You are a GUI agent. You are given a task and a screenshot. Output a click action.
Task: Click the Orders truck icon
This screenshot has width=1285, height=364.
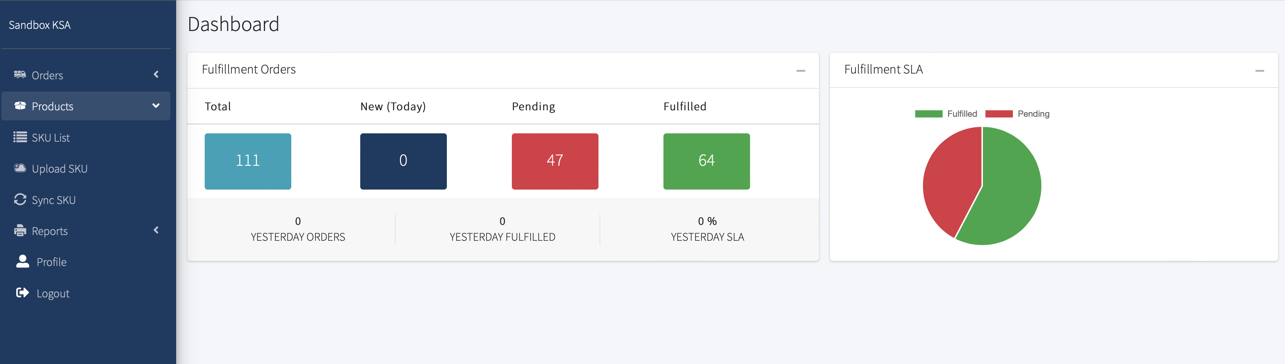[x=20, y=75]
